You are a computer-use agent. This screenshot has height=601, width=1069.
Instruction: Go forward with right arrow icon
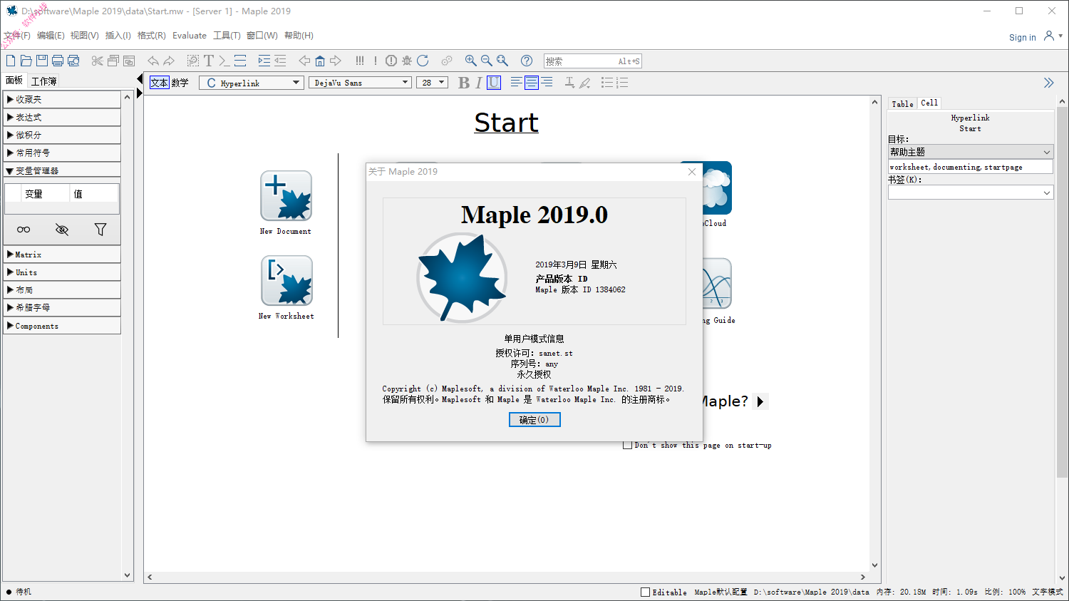click(x=336, y=61)
